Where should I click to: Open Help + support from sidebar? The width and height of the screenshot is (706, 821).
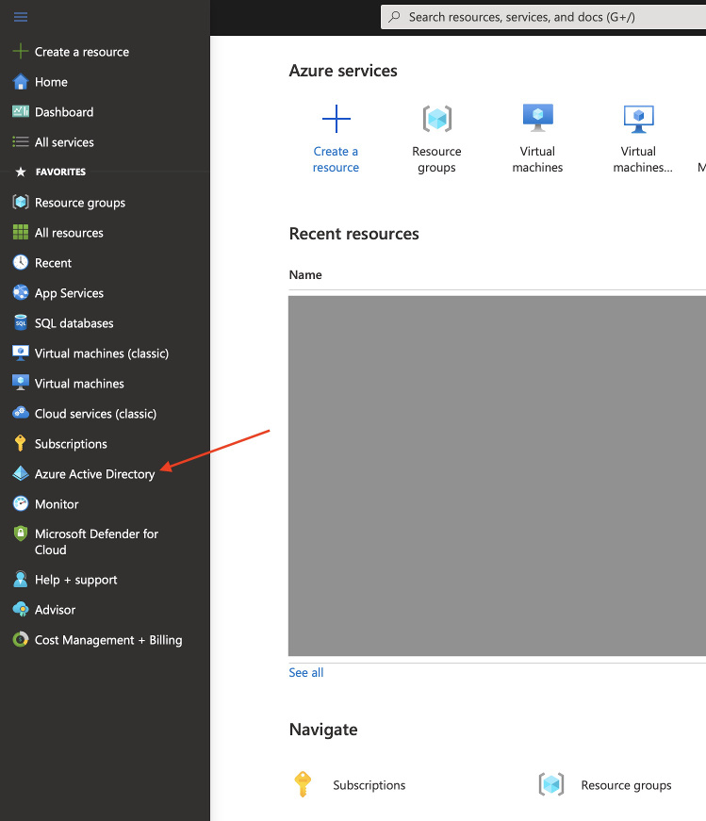coord(76,580)
